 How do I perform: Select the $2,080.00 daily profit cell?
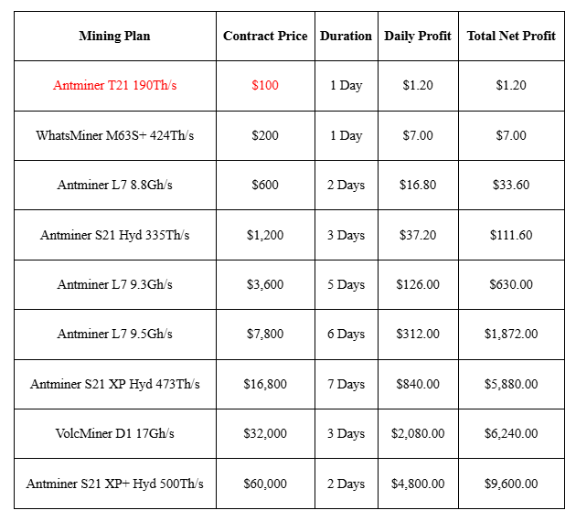418,433
